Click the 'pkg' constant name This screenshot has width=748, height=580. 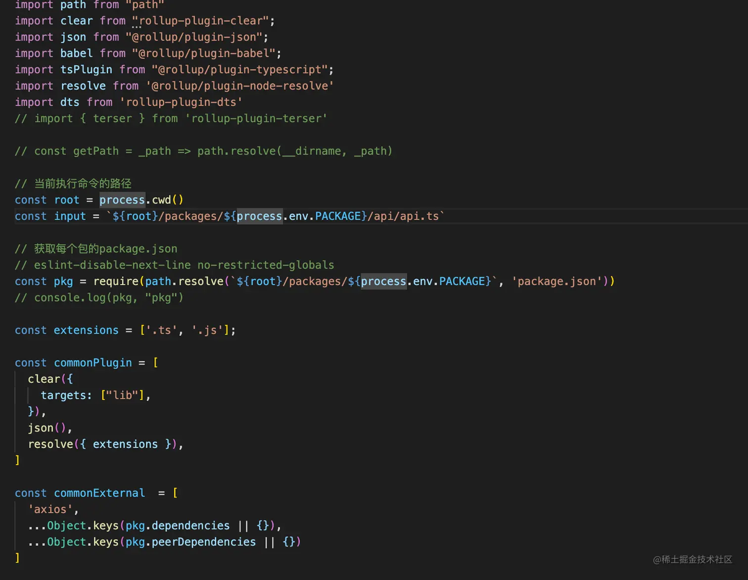pyautogui.click(x=63, y=282)
